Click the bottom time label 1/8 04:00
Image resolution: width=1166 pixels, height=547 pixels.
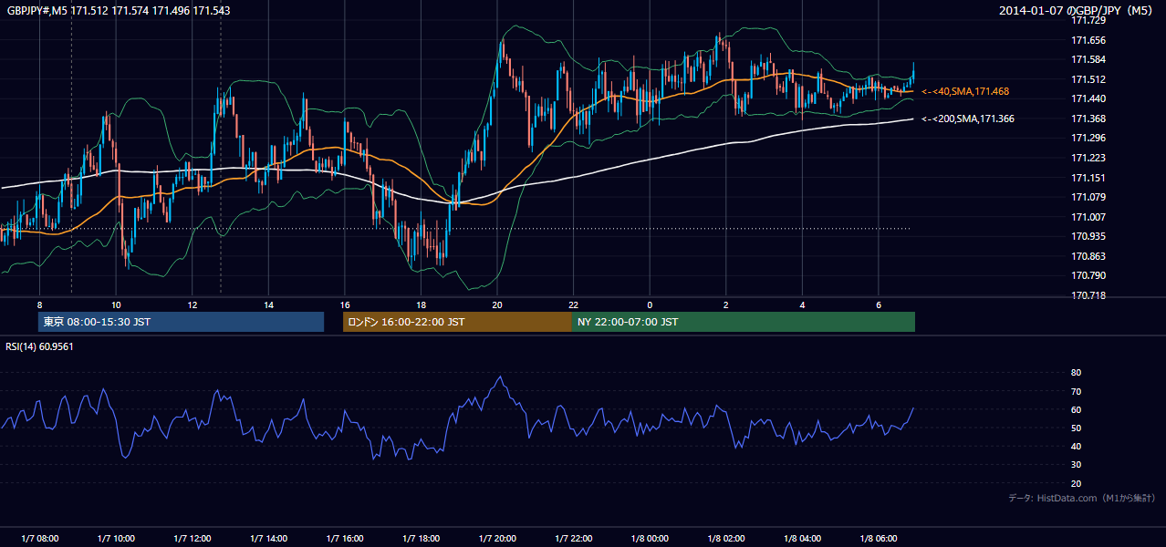click(802, 539)
